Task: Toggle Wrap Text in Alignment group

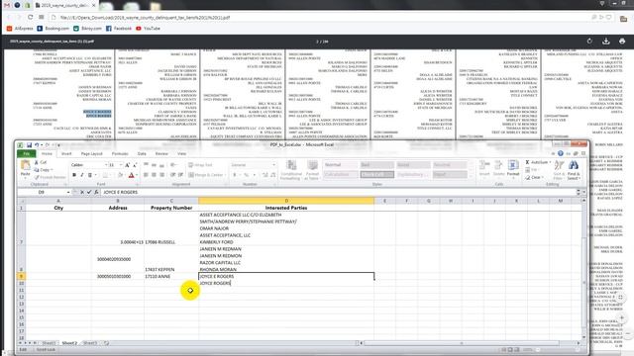Action: [x=200, y=165]
